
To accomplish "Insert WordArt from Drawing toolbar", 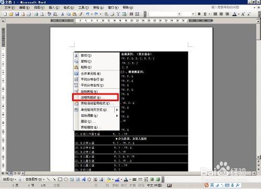I will coord(84,179).
